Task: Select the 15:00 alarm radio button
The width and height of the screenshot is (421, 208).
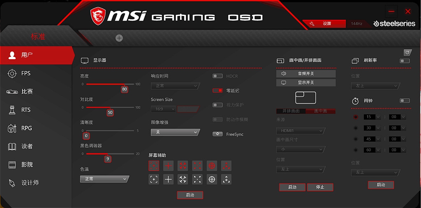Action: (356, 117)
